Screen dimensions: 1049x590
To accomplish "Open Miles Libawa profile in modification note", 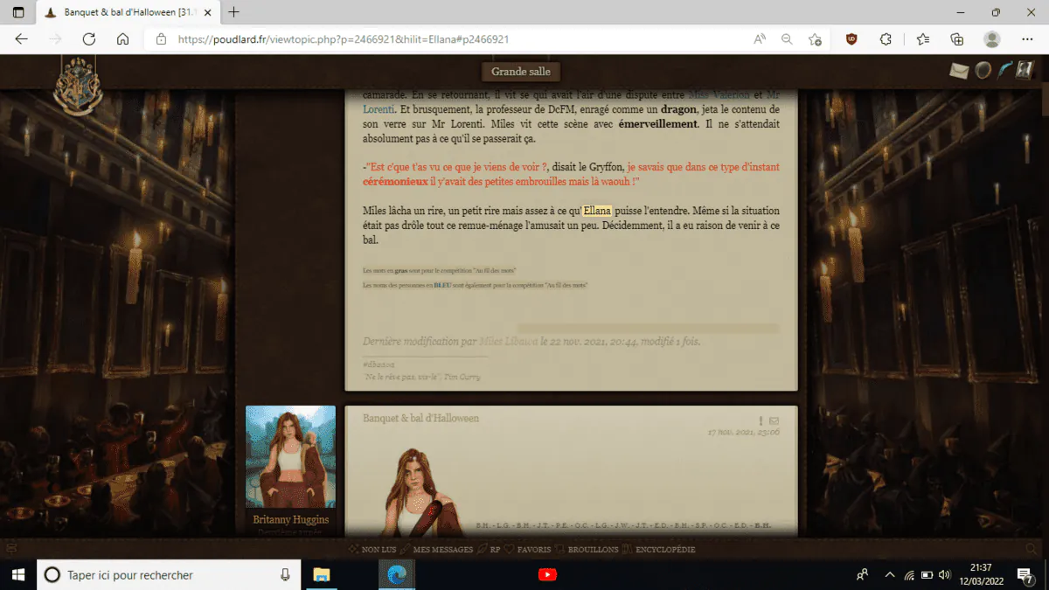I will click(509, 342).
